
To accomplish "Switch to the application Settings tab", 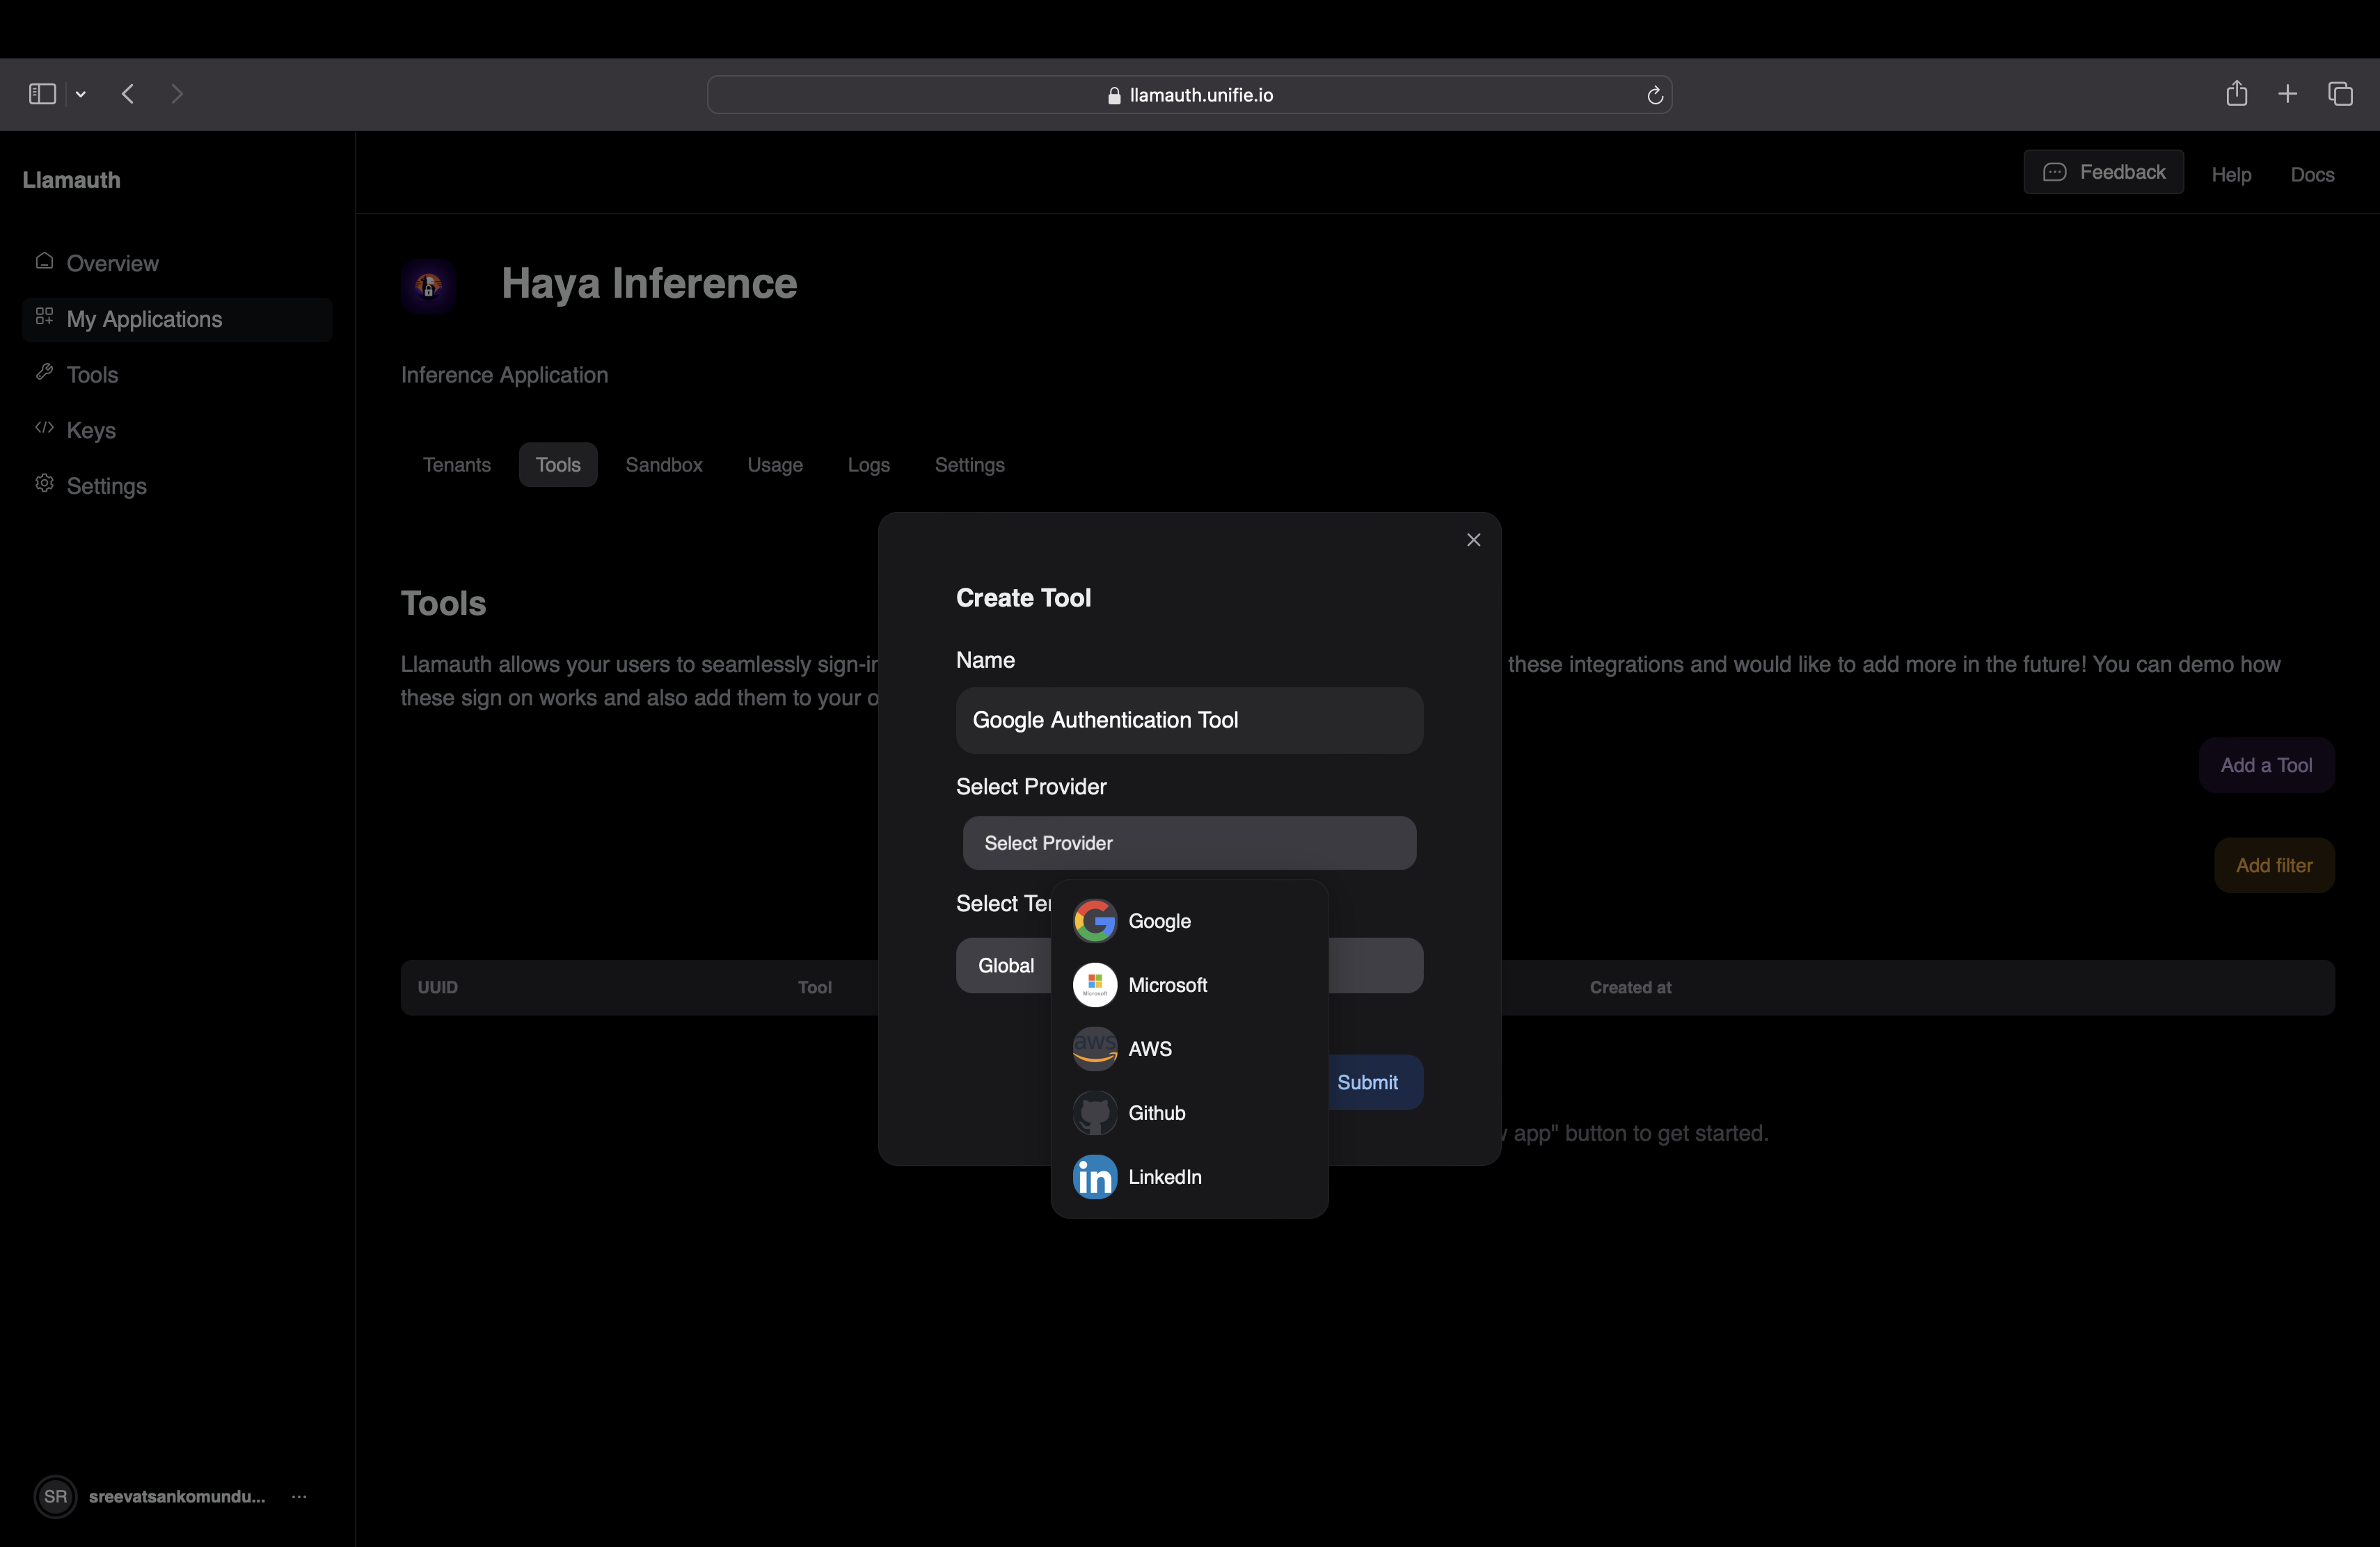I will 969,465.
